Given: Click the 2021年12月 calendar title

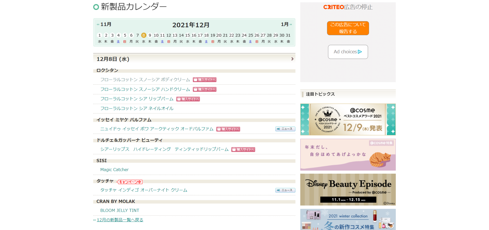Looking at the screenshot, I should click(x=191, y=25).
